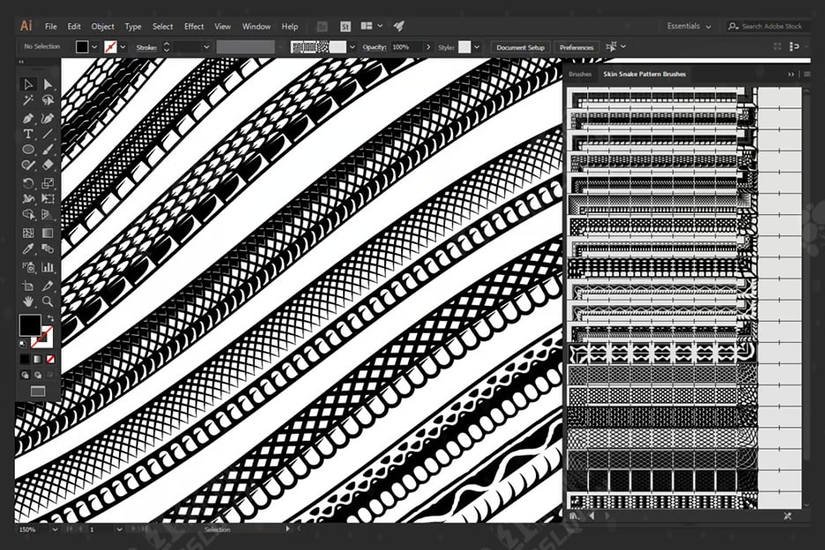Open Arrange Documents dropdown
This screenshot has height=550, width=825.
point(371,26)
